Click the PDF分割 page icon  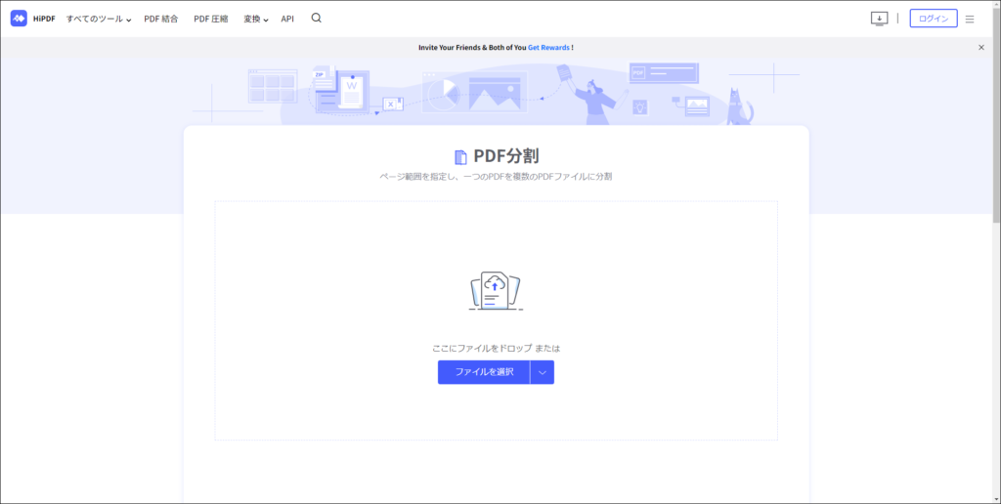pyautogui.click(x=460, y=157)
